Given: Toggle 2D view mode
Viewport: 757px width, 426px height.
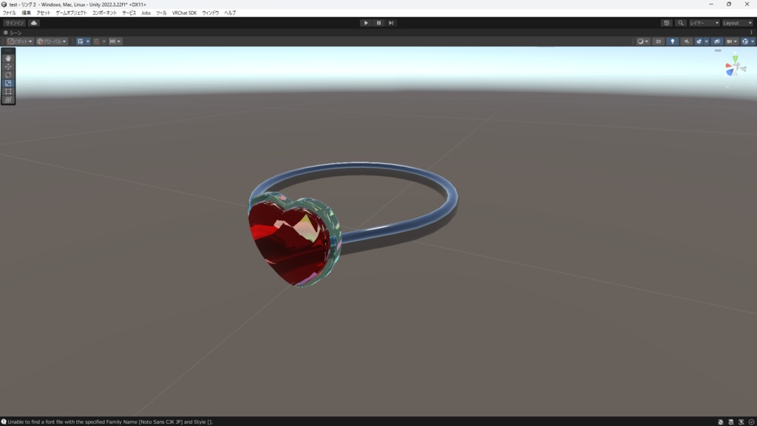Looking at the screenshot, I should (658, 41).
